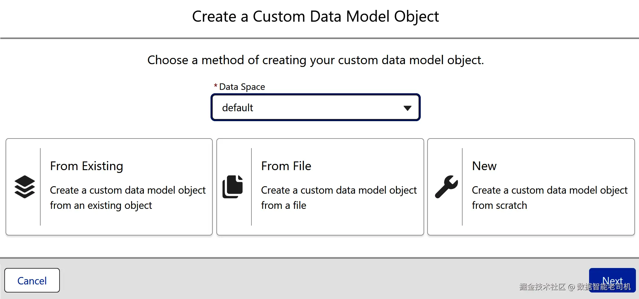Click the divider line in the From File card
The width and height of the screenshot is (639, 299).
point(251,187)
